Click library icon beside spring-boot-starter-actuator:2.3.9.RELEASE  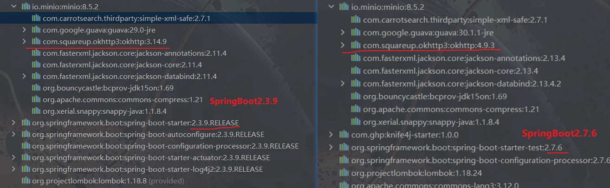point(25,158)
